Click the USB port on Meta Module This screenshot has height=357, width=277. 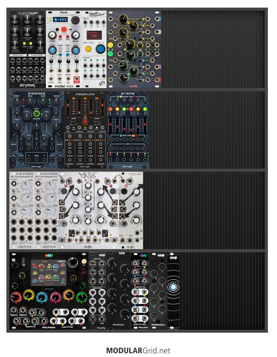[24, 261]
